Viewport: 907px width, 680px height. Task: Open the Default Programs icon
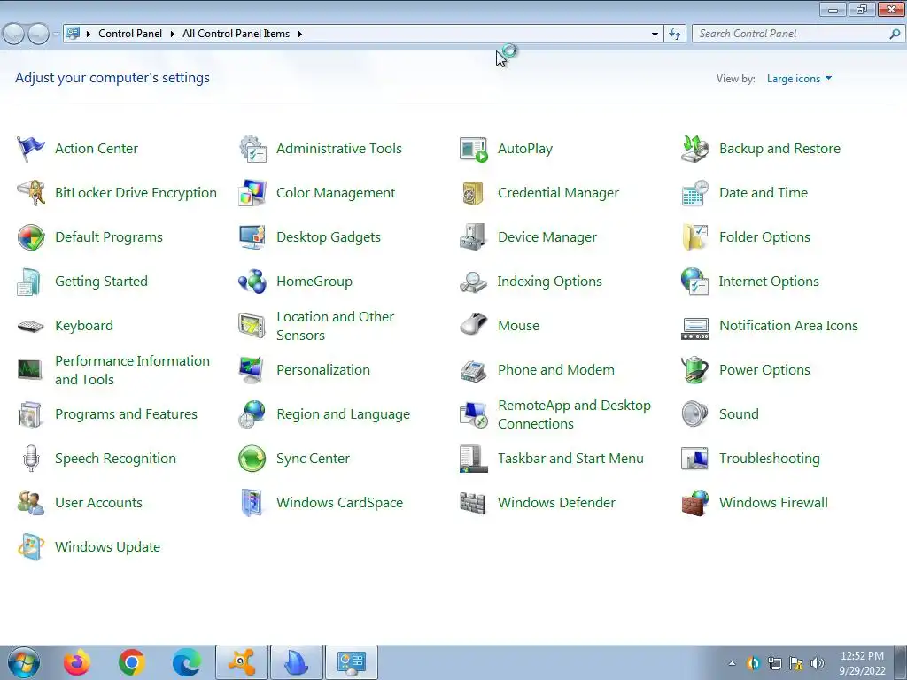(31, 237)
